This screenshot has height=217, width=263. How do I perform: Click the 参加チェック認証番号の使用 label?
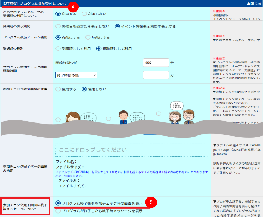pos(25,89)
